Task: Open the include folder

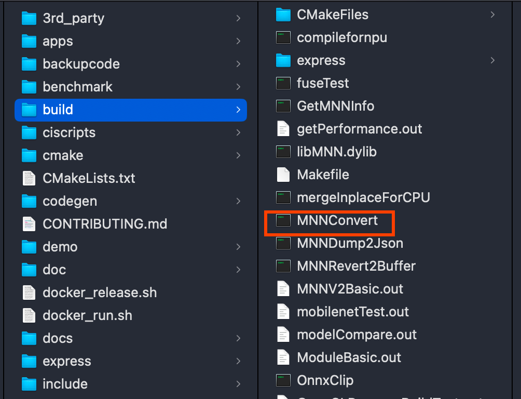Action: click(65, 384)
